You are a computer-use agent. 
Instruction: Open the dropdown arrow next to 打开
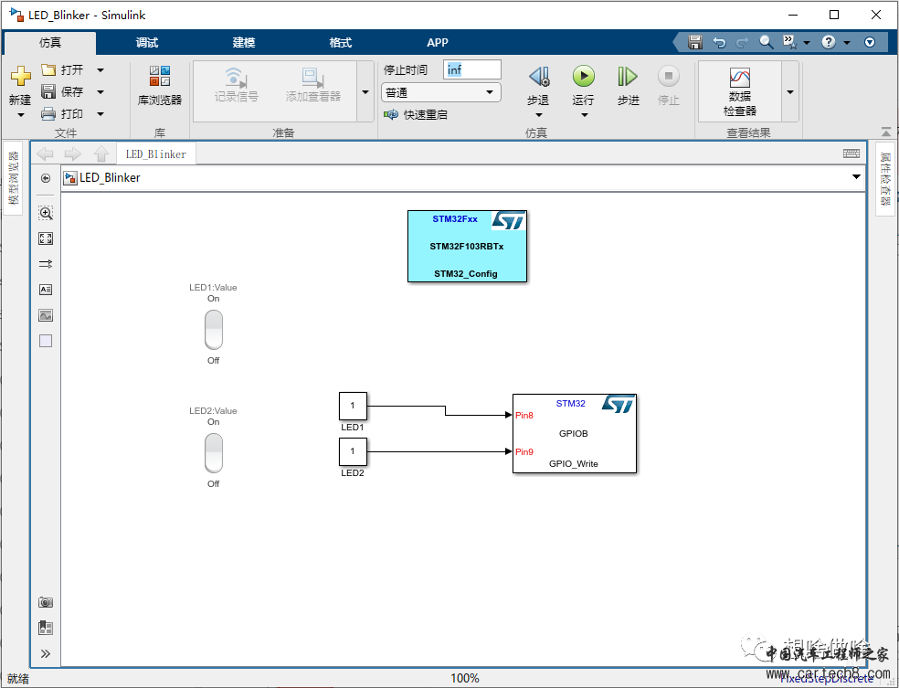tap(100, 70)
